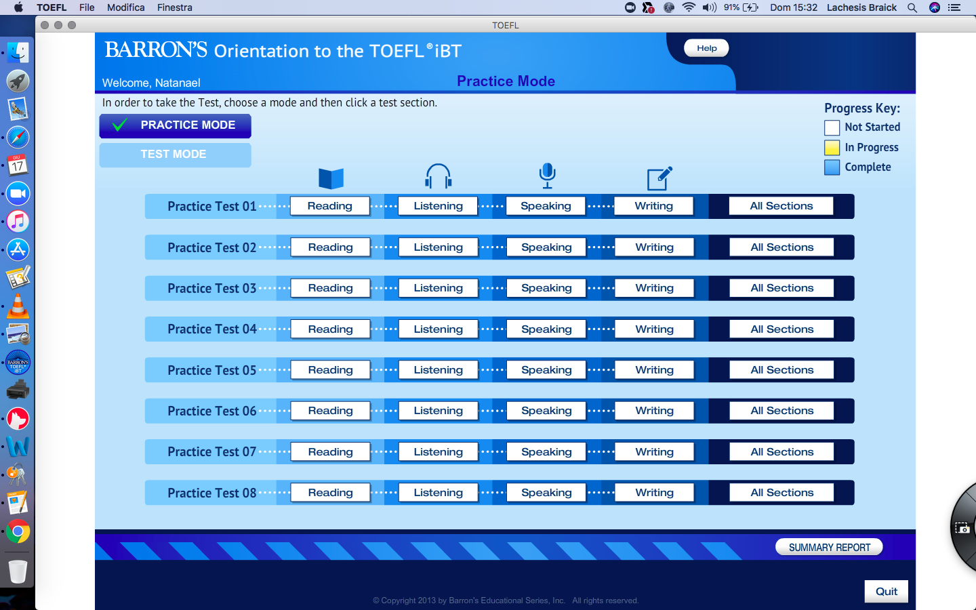Open Spotlight search magnifier icon

(x=912, y=7)
